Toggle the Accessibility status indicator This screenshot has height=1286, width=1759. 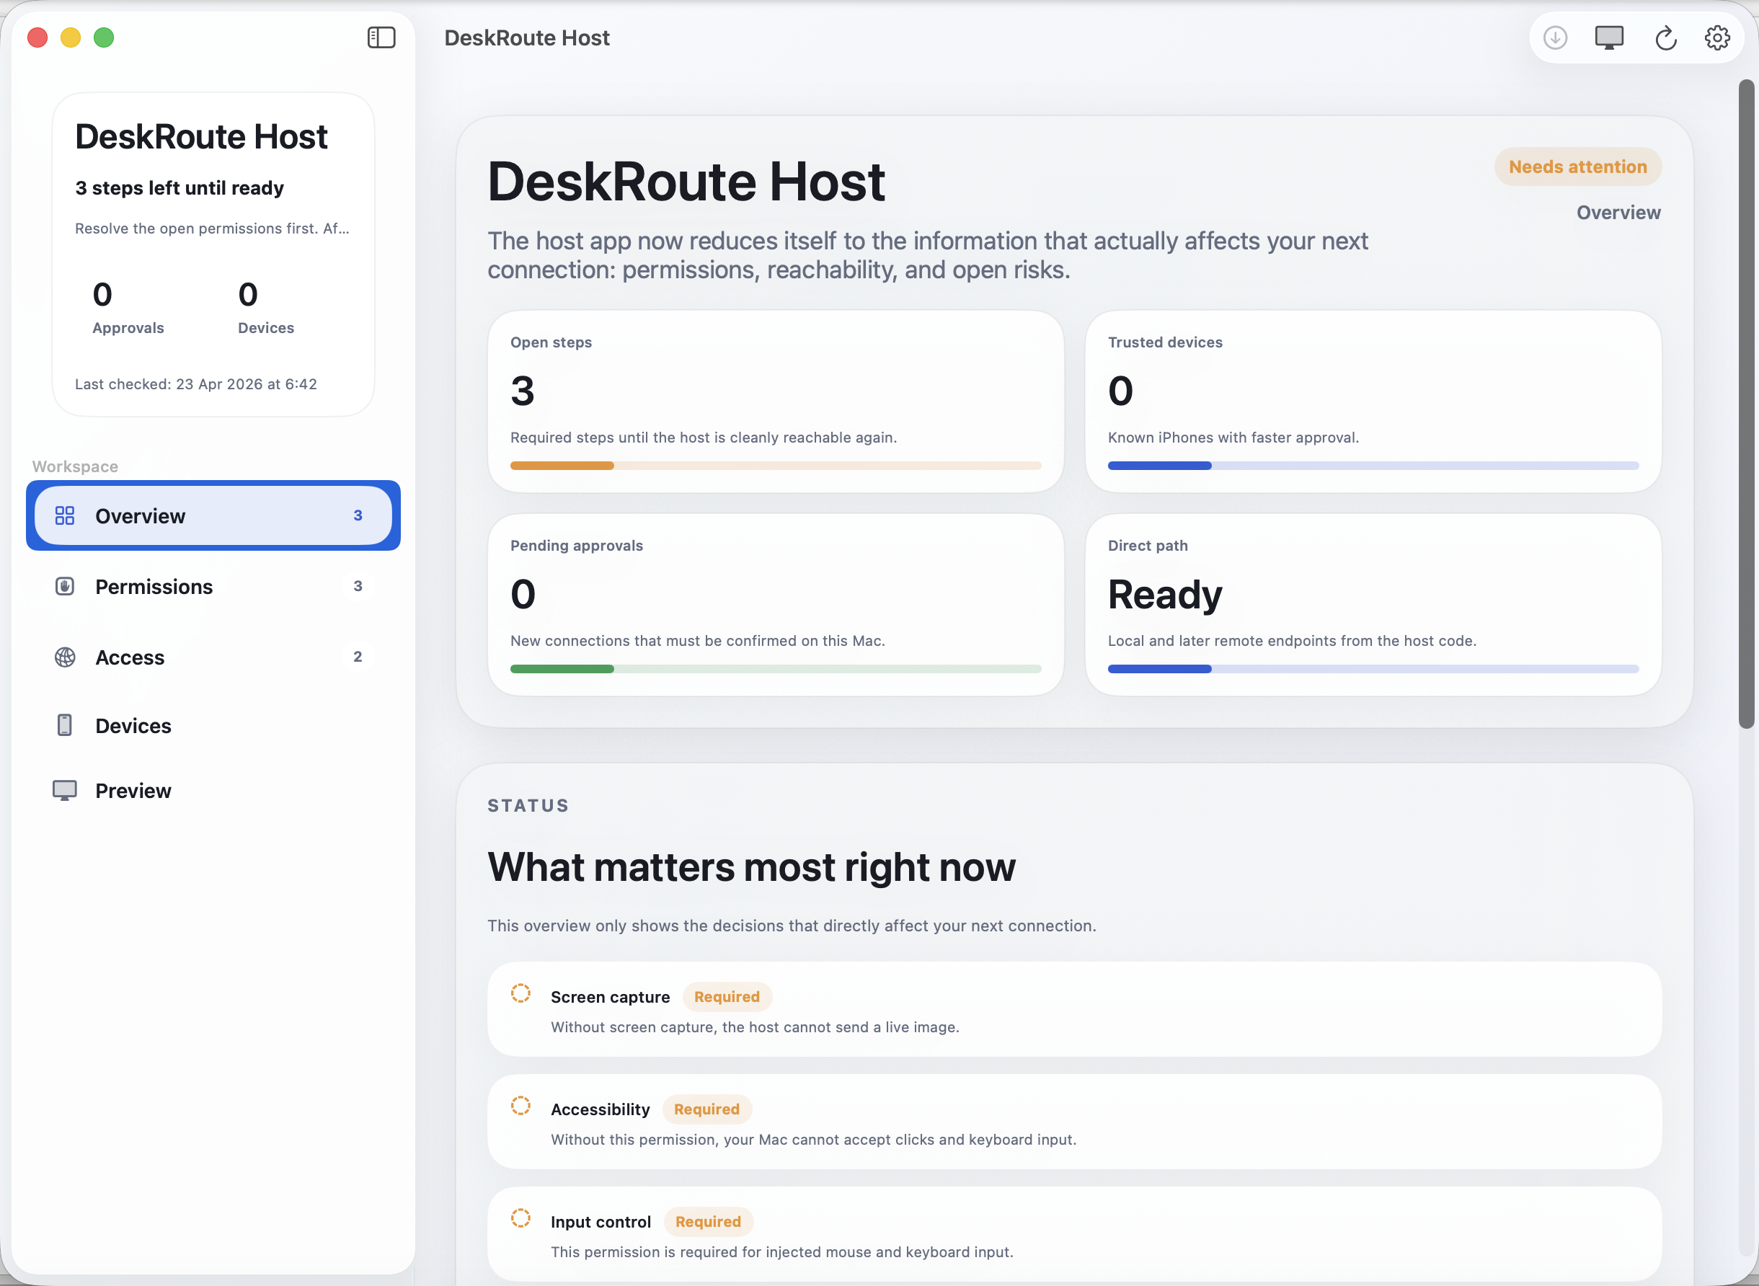[x=520, y=1107]
